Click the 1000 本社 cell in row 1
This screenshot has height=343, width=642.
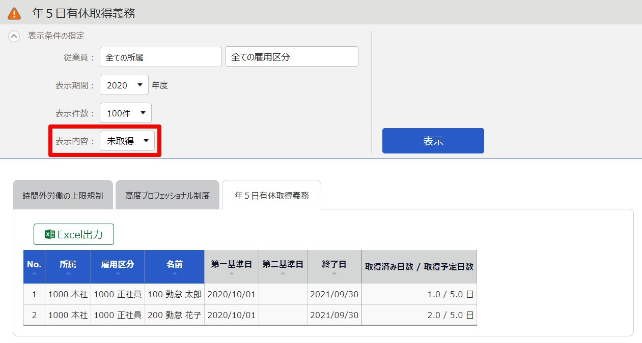68,294
